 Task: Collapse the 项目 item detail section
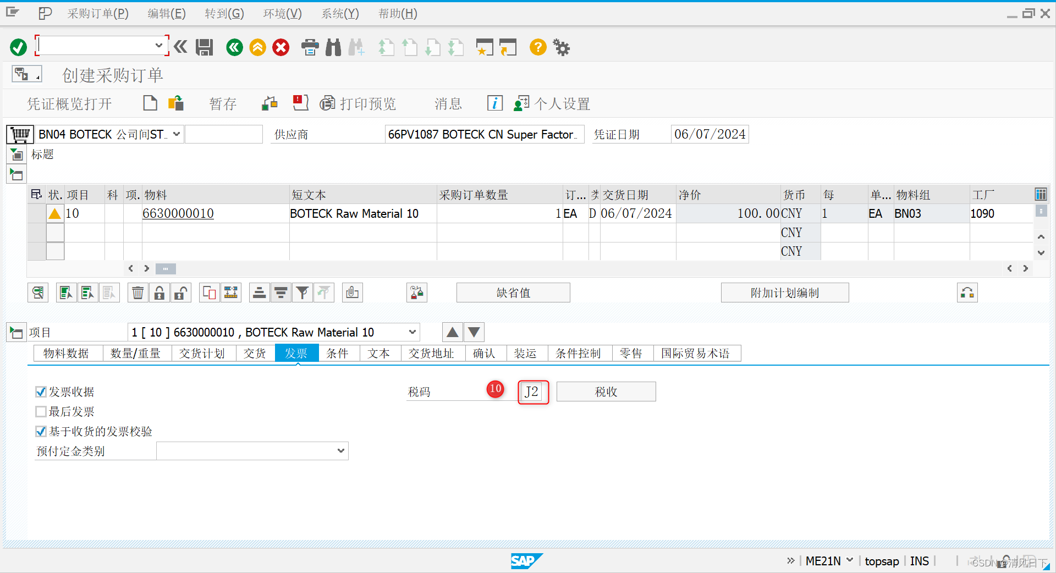click(x=16, y=332)
